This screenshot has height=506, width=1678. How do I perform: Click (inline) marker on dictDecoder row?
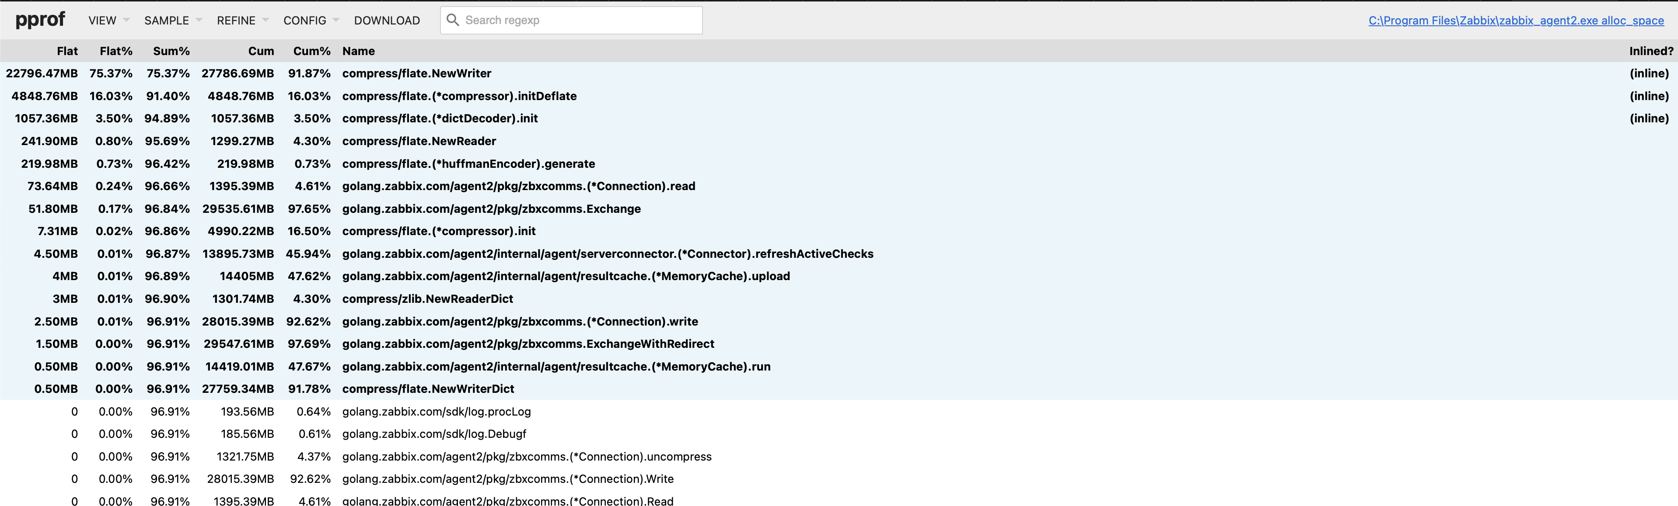coord(1649,118)
